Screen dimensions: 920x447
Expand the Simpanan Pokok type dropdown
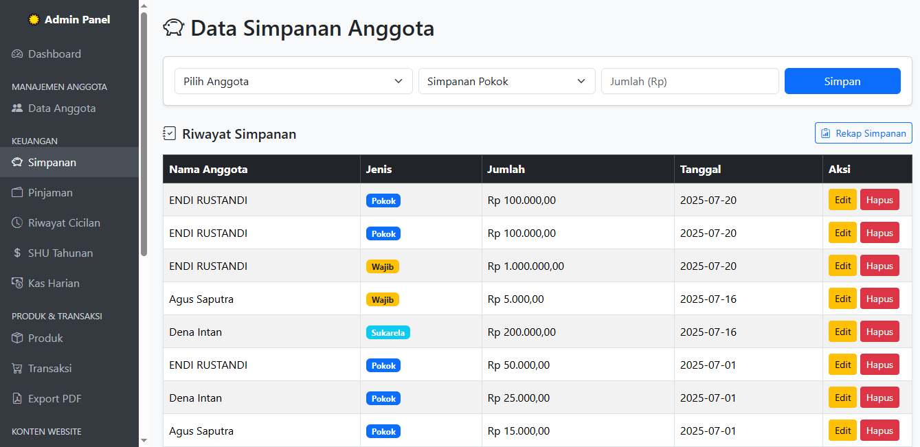506,81
